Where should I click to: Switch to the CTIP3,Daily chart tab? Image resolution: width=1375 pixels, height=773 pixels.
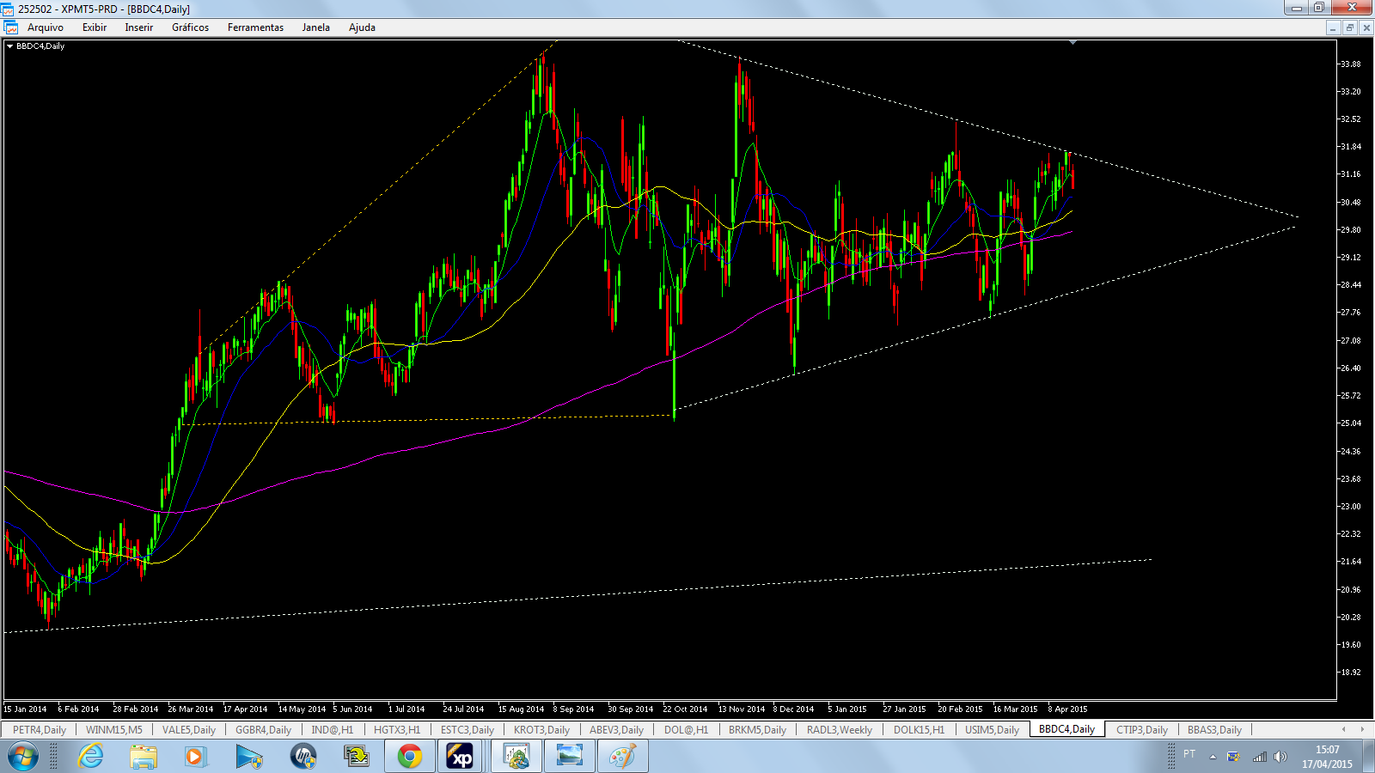(x=1141, y=730)
